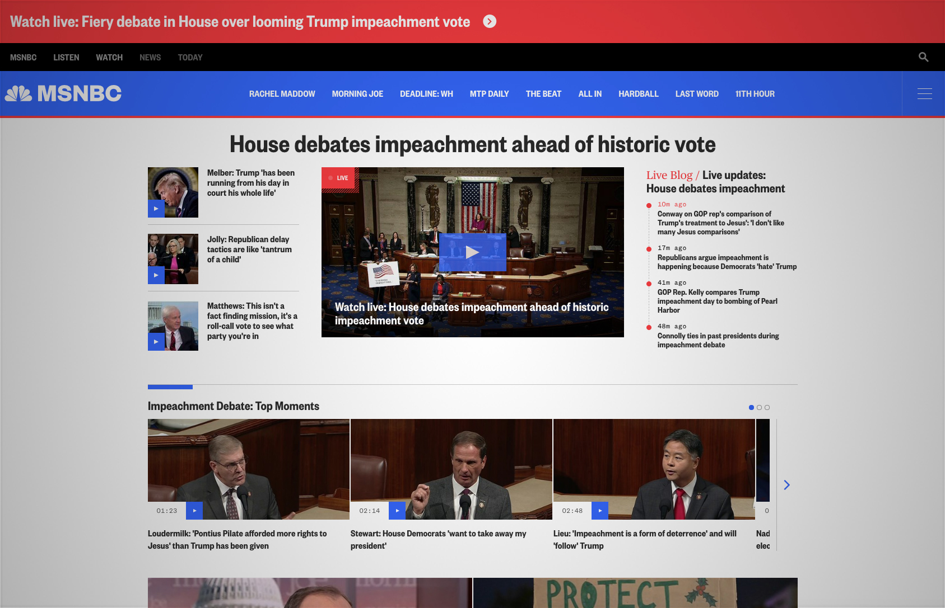Viewport: 945px width, 608px height.
Task: Open MTP DAILY show page
Action: (490, 94)
